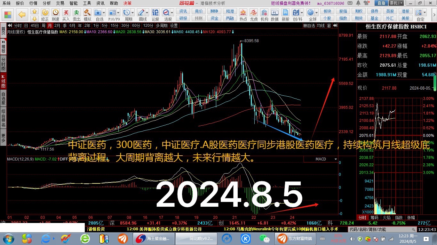Open Internet Explorer on taskbar
This screenshot has width=437, height=245.
click(46, 238)
